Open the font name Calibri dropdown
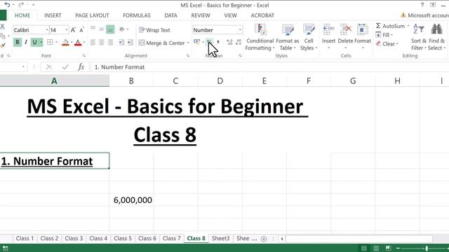The image size is (449, 252). click(47, 30)
